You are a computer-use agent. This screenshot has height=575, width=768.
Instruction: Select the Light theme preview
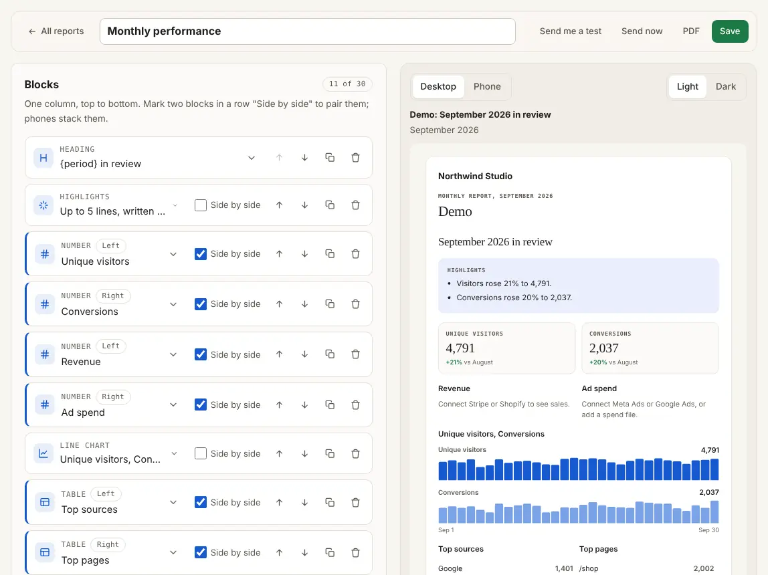coord(687,87)
